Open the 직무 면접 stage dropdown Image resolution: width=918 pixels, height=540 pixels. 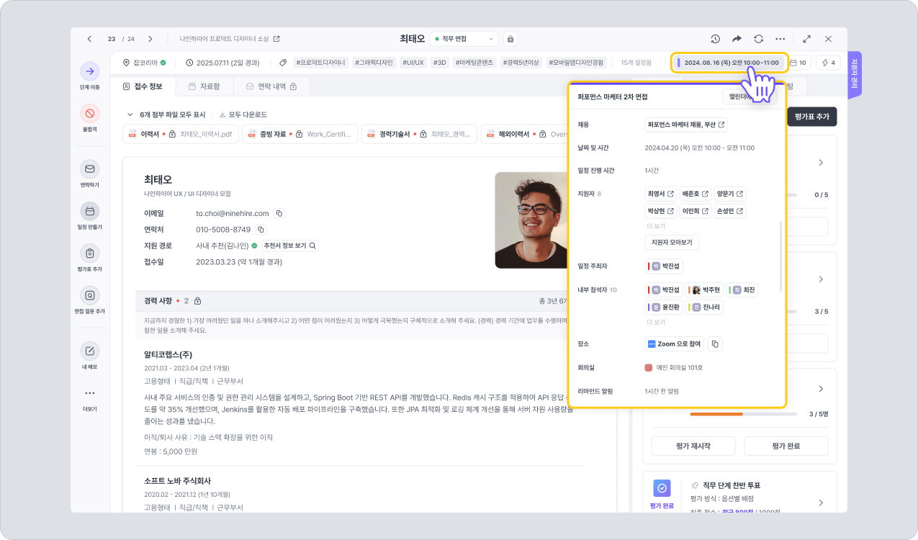pyautogui.click(x=464, y=39)
